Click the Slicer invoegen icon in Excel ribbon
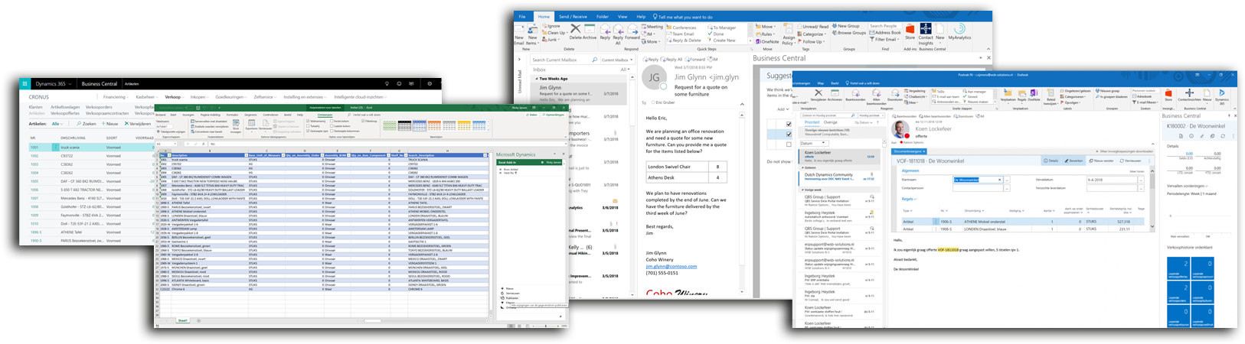Screen dimensions: 1245x344 (x=236, y=124)
